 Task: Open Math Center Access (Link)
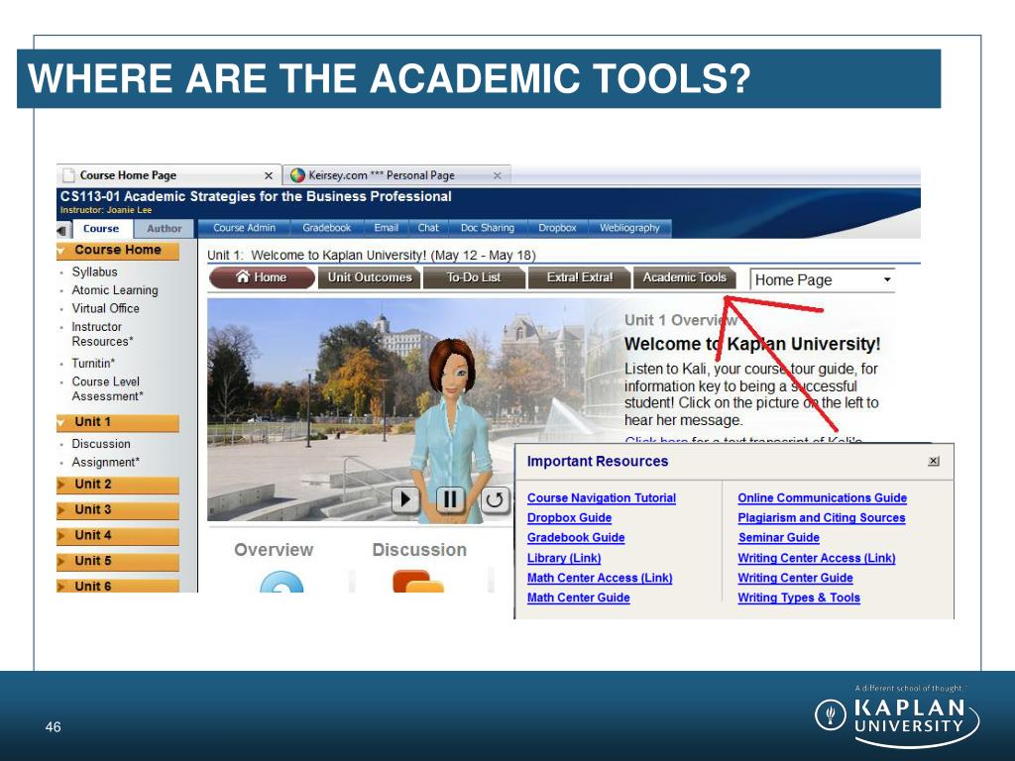tap(600, 578)
